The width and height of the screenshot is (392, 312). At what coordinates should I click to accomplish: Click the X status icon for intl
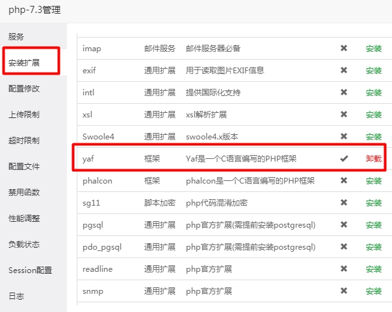[x=344, y=92]
